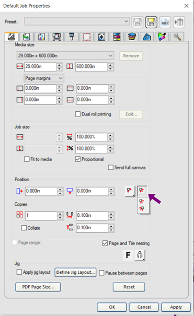
Task: Click the rotate icon beside F
Action: click(x=140, y=255)
